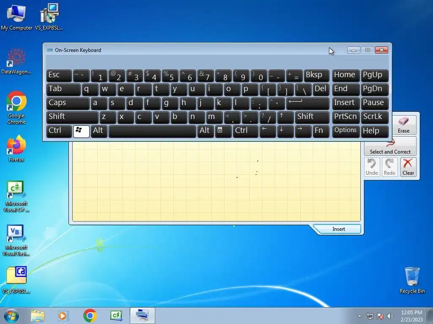Click On-Screen Keyboard taskbar button
The image size is (433, 324).
(x=142, y=316)
